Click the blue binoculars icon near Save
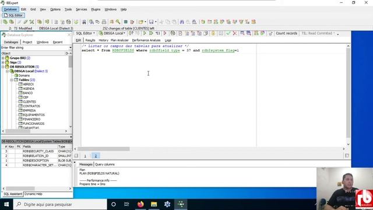The height and width of the screenshot is (210, 373). (182, 22)
